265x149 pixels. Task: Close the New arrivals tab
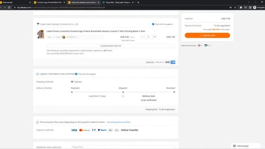30,2
